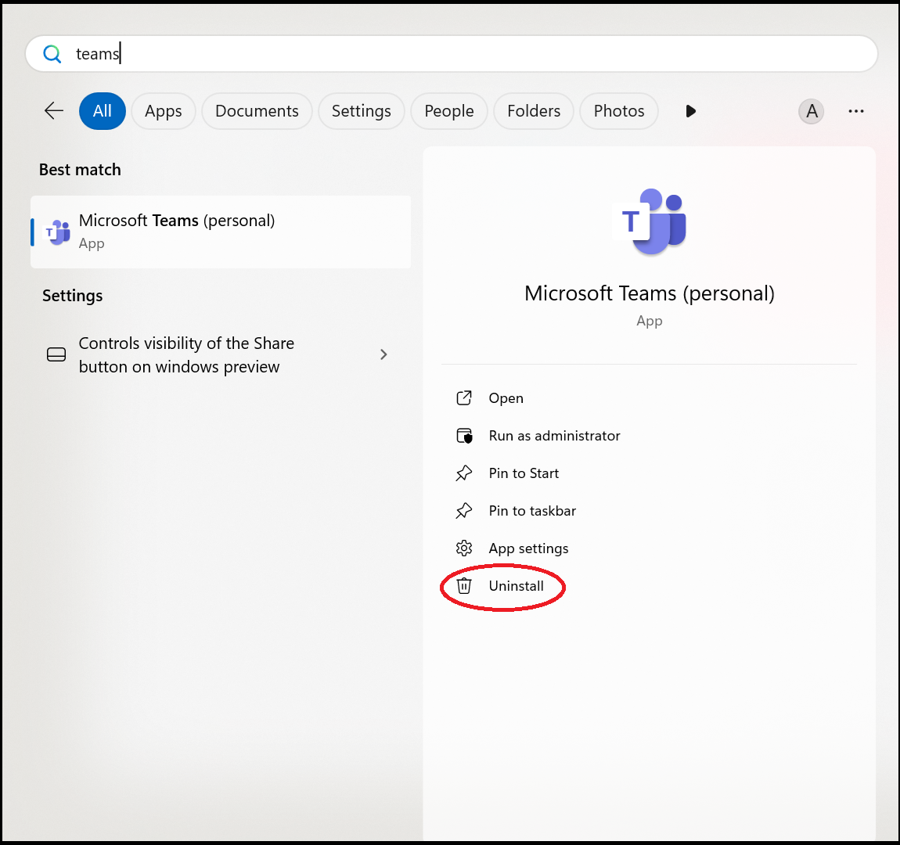Open Microsoft Teams from the Open action

(506, 398)
